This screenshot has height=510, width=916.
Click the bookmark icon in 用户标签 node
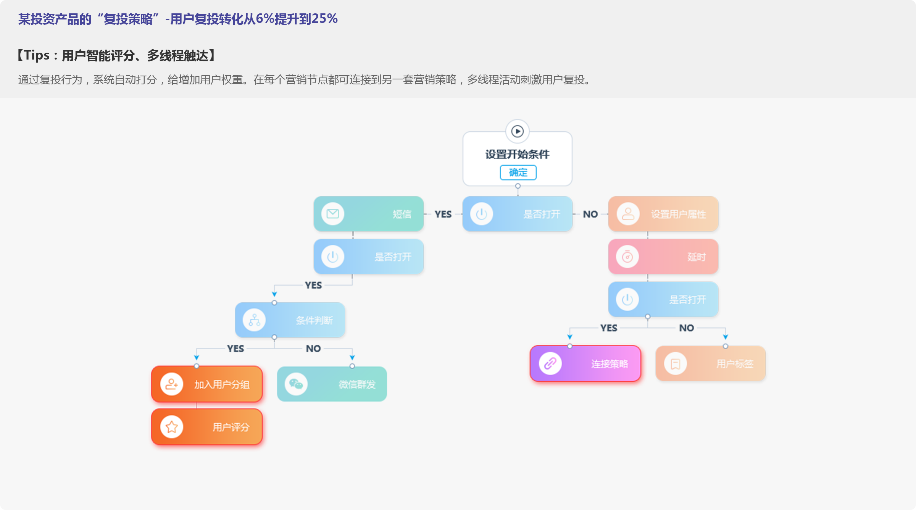click(675, 363)
